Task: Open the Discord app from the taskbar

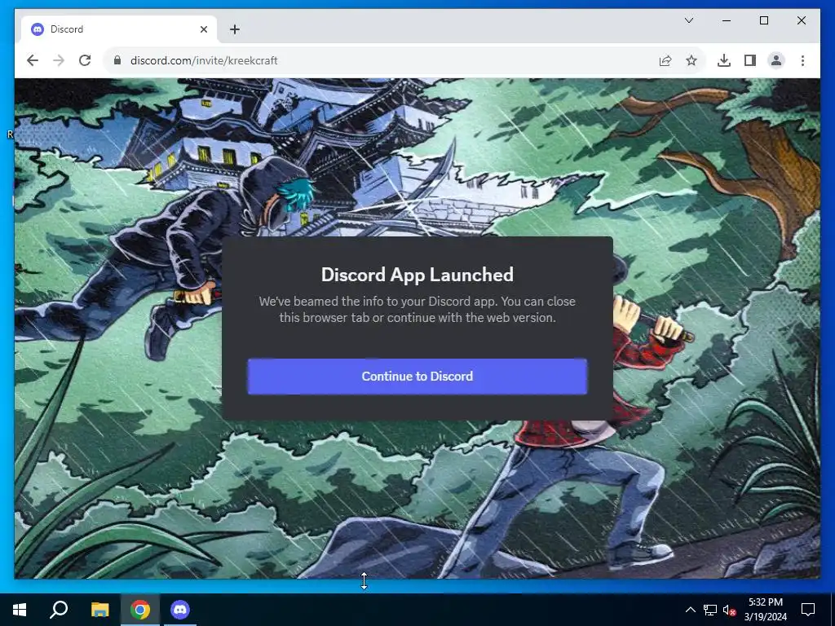Action: tap(180, 610)
